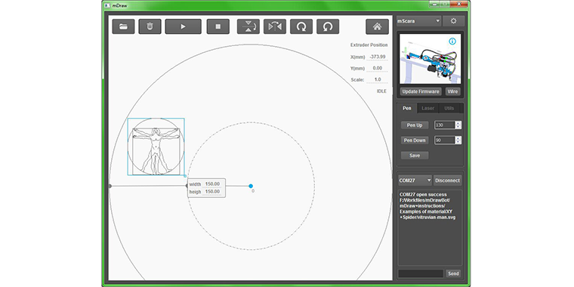
Task: Click the resize handle at image corner
Action: 185,176
